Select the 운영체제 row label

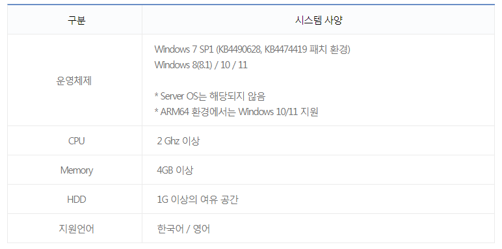pos(74,81)
